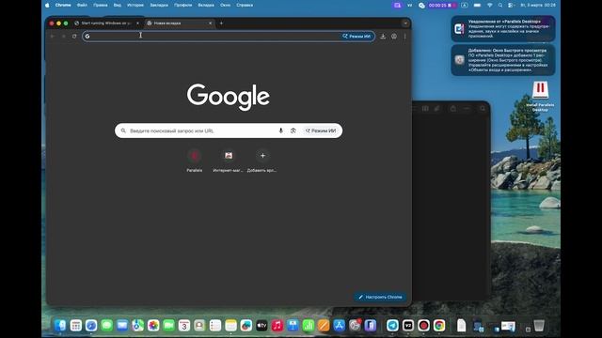Open the Интернет-магазин shortcut tile
The image size is (602, 338).
(229, 161)
